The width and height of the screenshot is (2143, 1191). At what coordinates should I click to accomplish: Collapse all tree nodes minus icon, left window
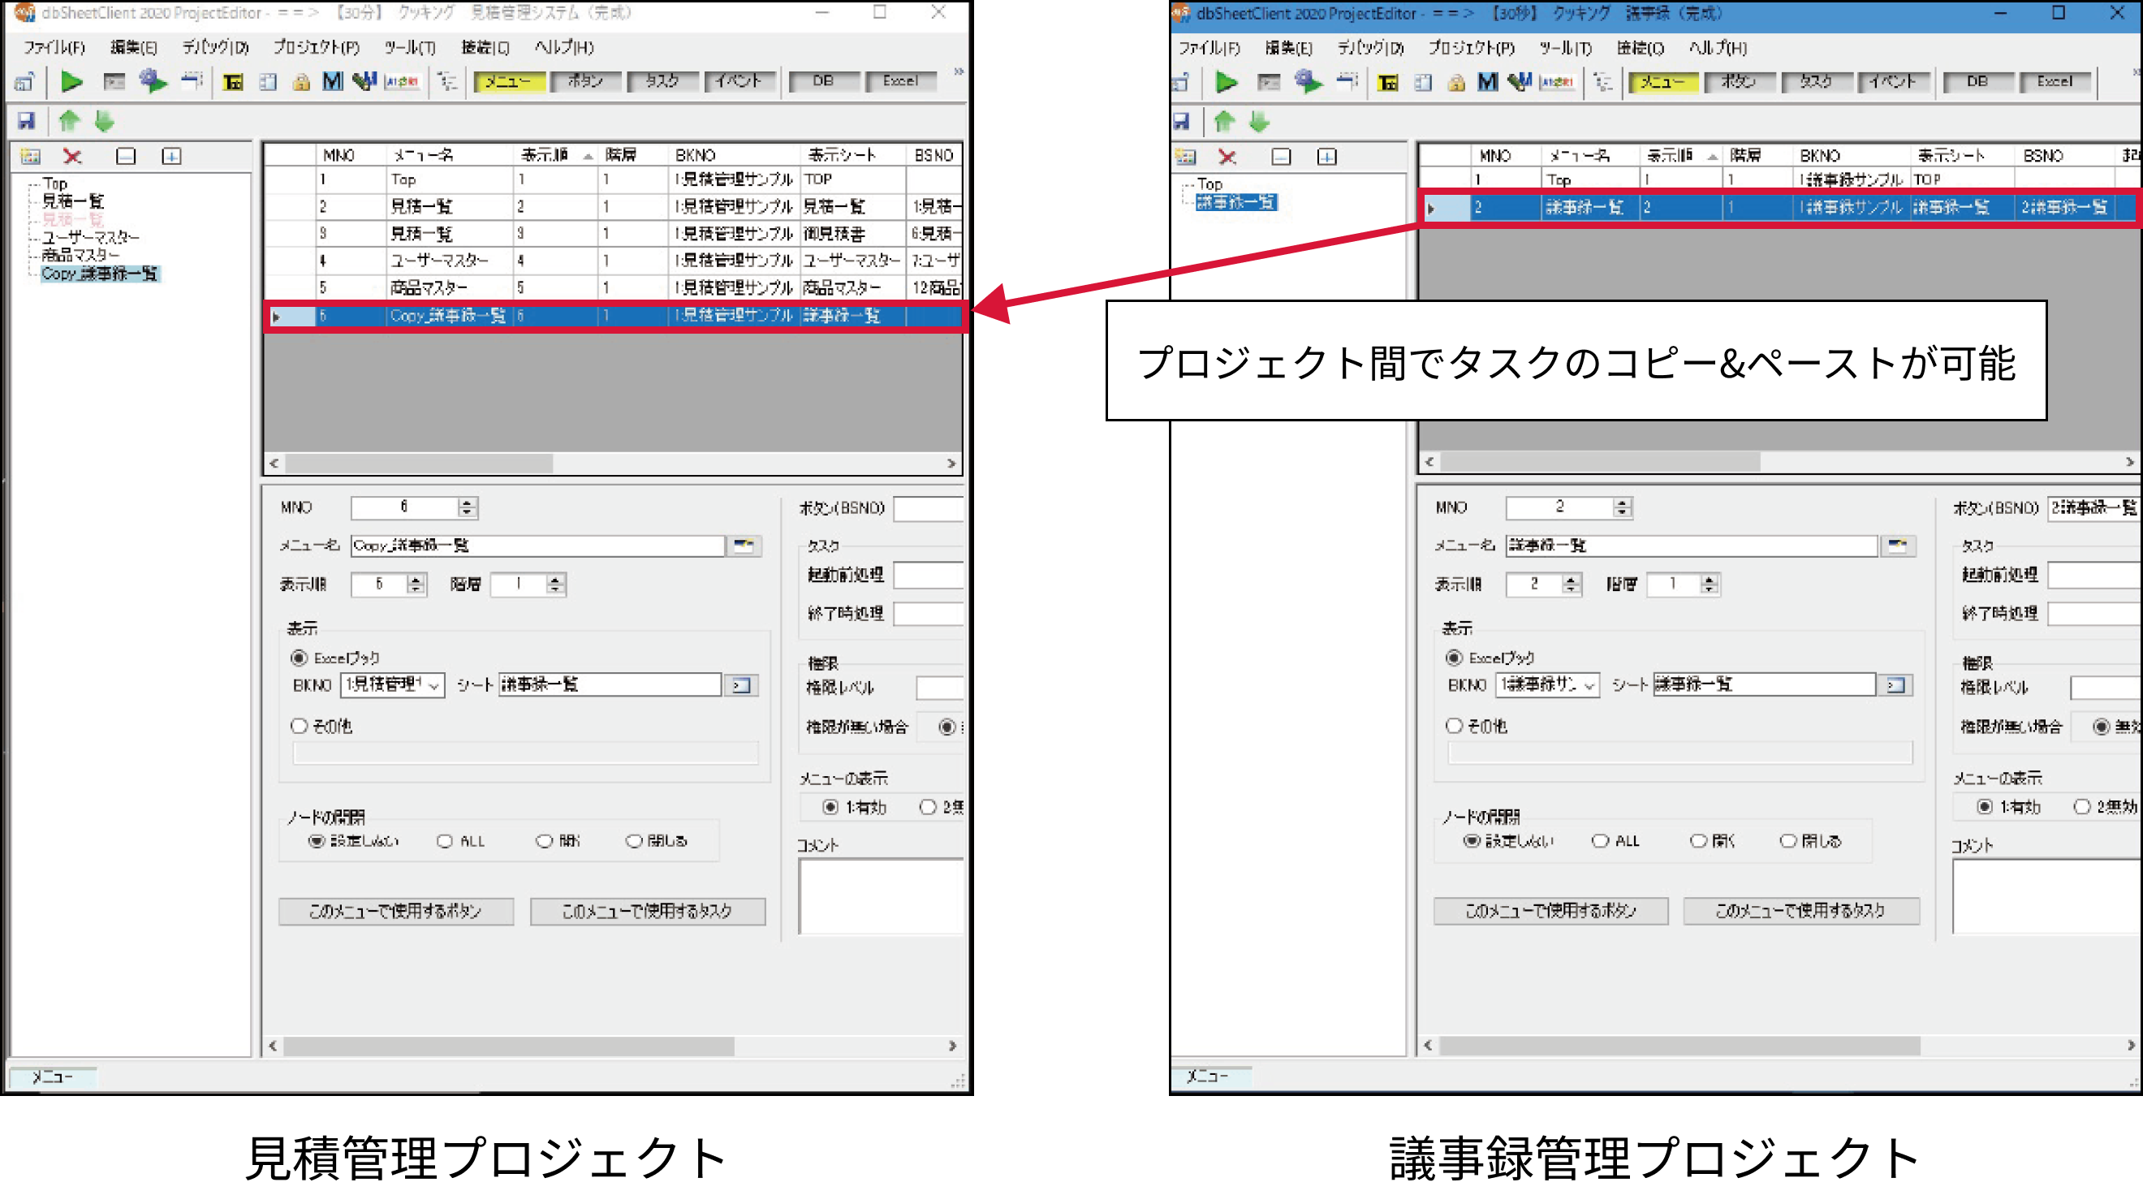click(x=126, y=157)
